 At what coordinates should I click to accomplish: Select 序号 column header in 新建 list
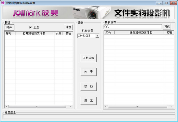pyautogui.click(x=10, y=34)
